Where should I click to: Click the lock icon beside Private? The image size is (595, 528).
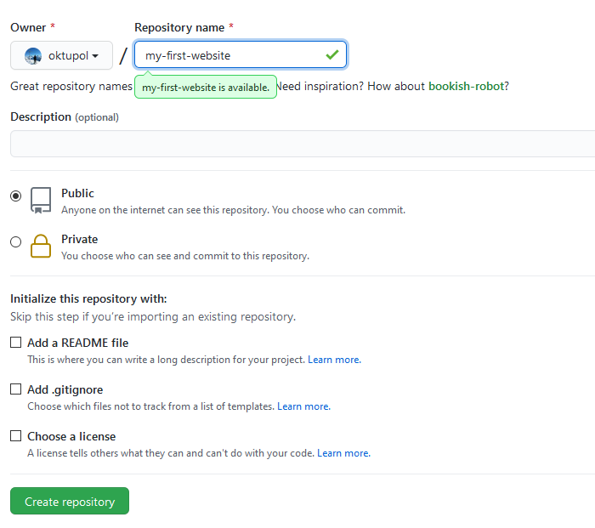41,246
